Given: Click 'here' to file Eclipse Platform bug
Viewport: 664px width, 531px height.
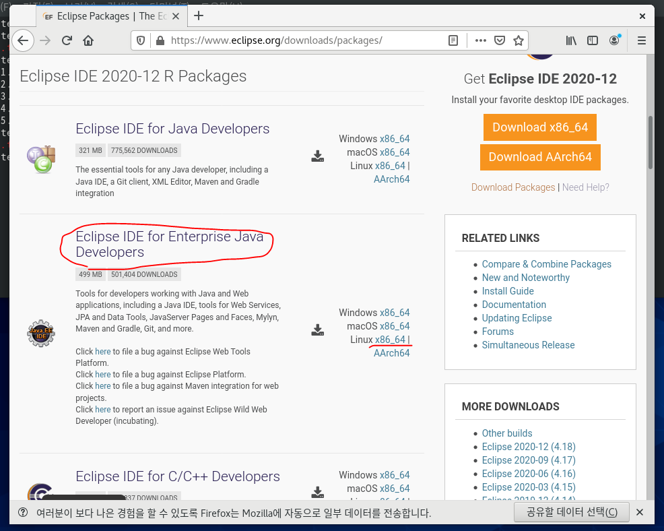Looking at the screenshot, I should tap(102, 375).
